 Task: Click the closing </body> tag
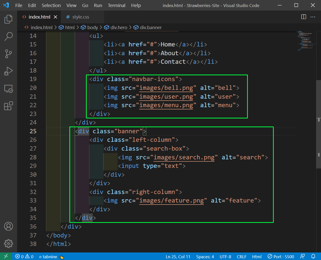click(x=59, y=235)
